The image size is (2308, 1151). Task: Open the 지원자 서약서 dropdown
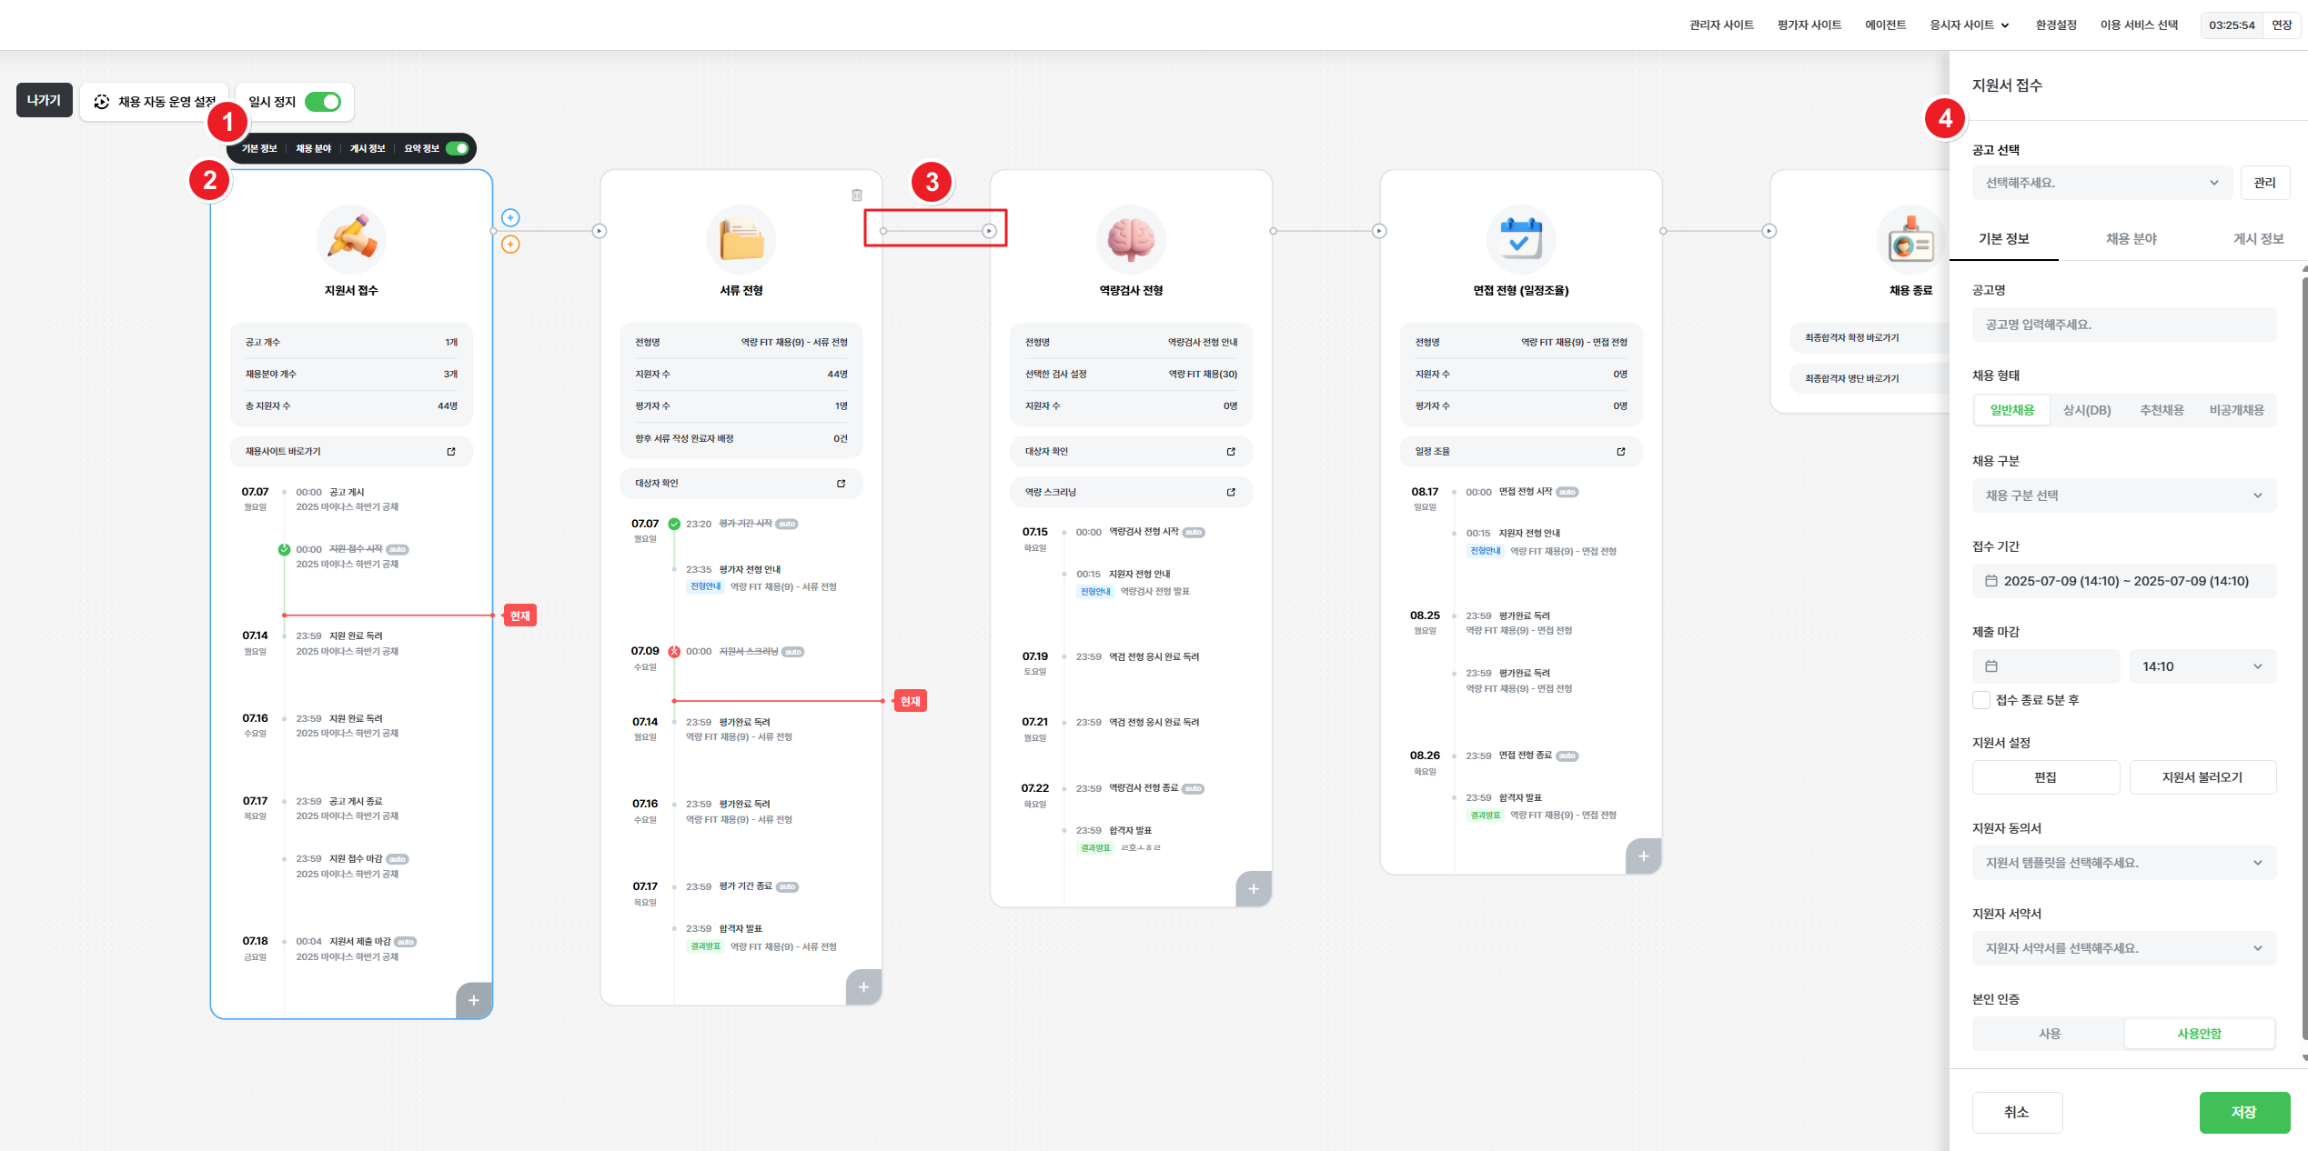[x=2123, y=948]
